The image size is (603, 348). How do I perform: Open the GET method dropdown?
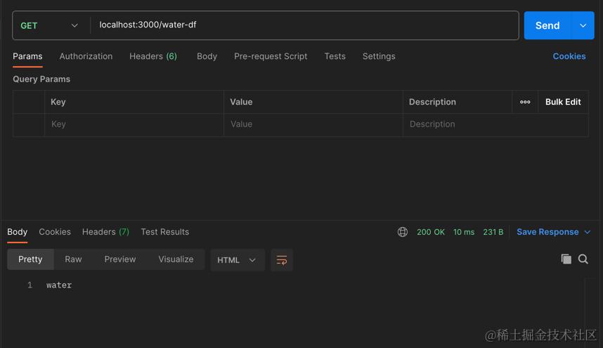coord(49,25)
